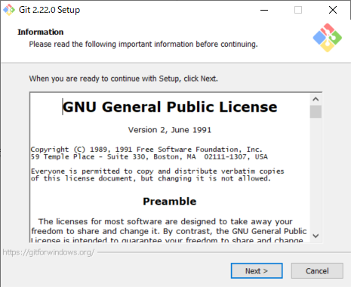The image size is (351, 287).
Task: Click Next to continue setup
Action: 257,271
